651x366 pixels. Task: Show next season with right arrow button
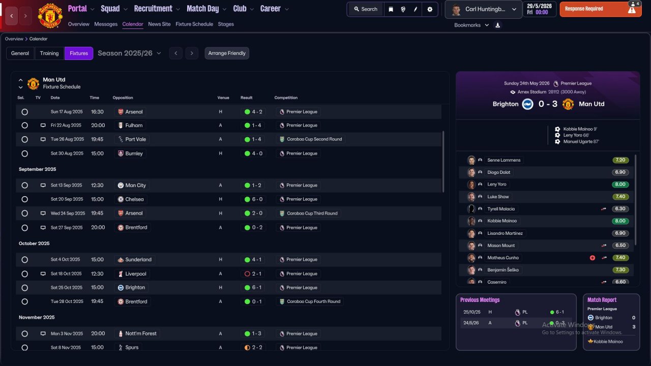click(x=192, y=53)
